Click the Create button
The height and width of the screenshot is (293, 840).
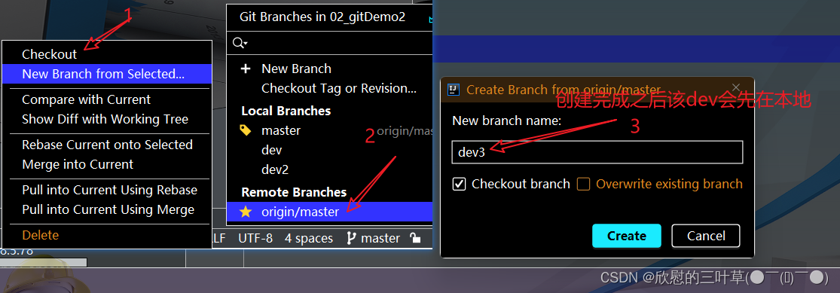click(627, 236)
